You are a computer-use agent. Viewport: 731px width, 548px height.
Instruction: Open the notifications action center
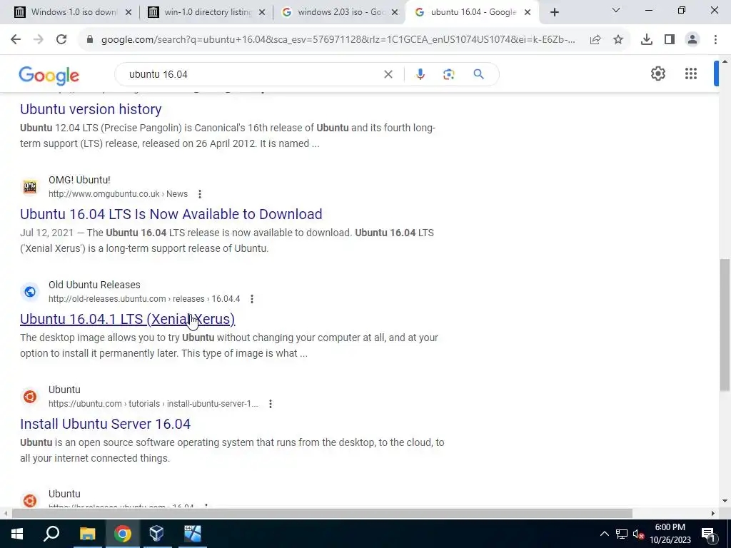[x=708, y=534]
